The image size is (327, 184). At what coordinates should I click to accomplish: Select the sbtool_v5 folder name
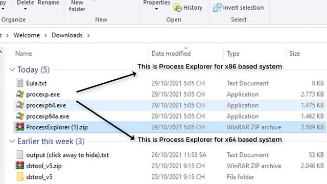point(39,177)
